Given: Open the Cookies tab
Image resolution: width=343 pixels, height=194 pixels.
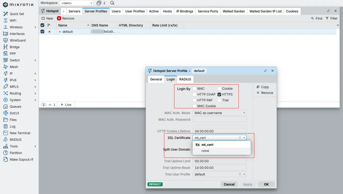Looking at the screenshot, I should 292,11.
